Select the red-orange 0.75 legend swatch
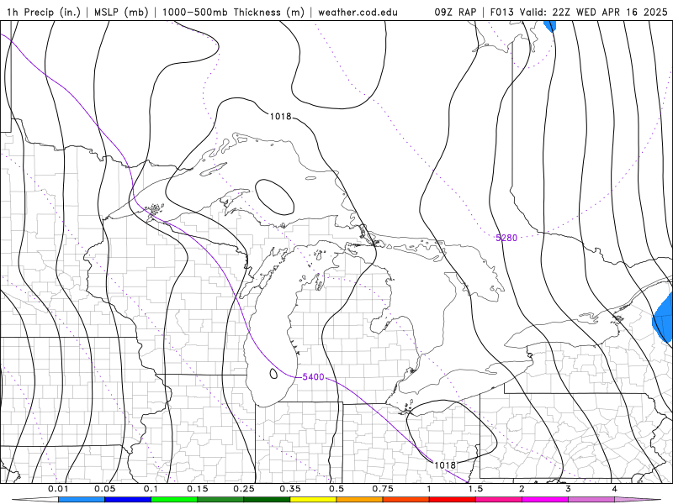673x504 pixels. tap(406, 500)
